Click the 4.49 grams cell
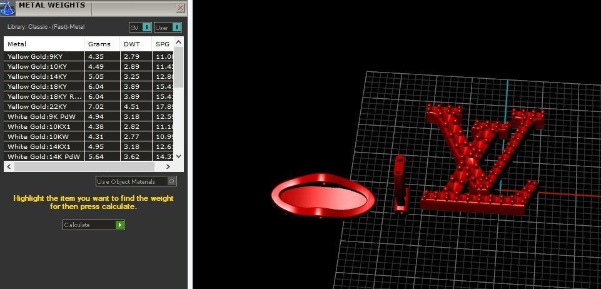 coord(96,66)
